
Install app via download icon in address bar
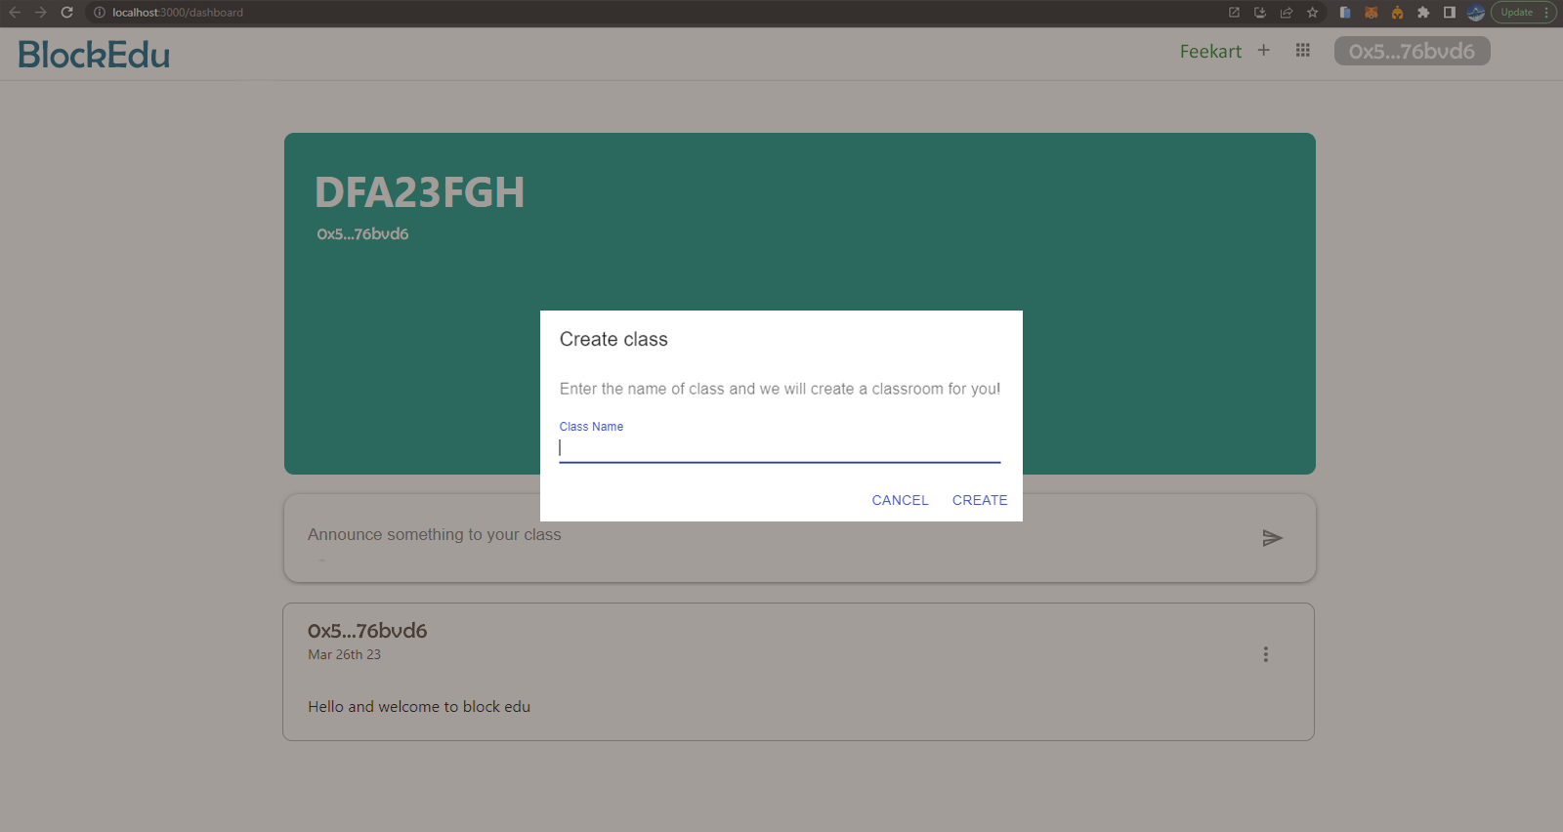coord(1260,13)
